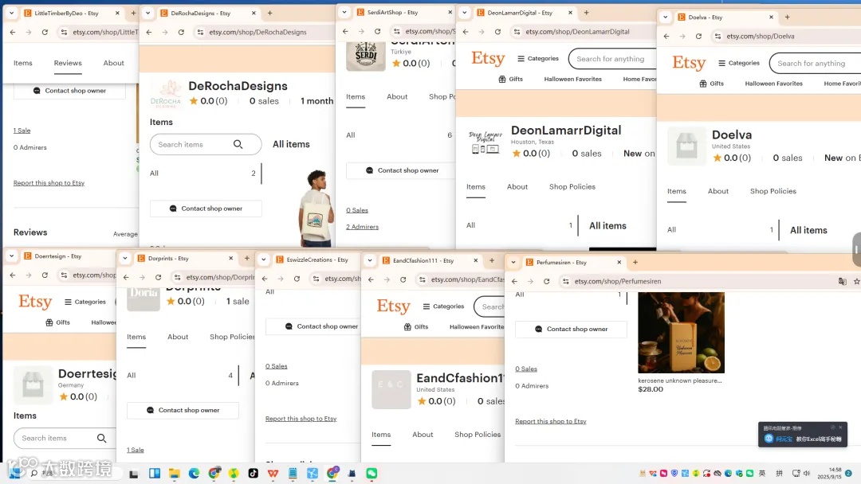This screenshot has width=861, height=484.
Task: Open TikTok from the taskbar
Action: point(254,473)
